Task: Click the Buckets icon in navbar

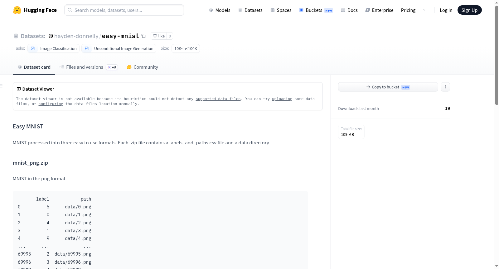Action: click(301, 10)
